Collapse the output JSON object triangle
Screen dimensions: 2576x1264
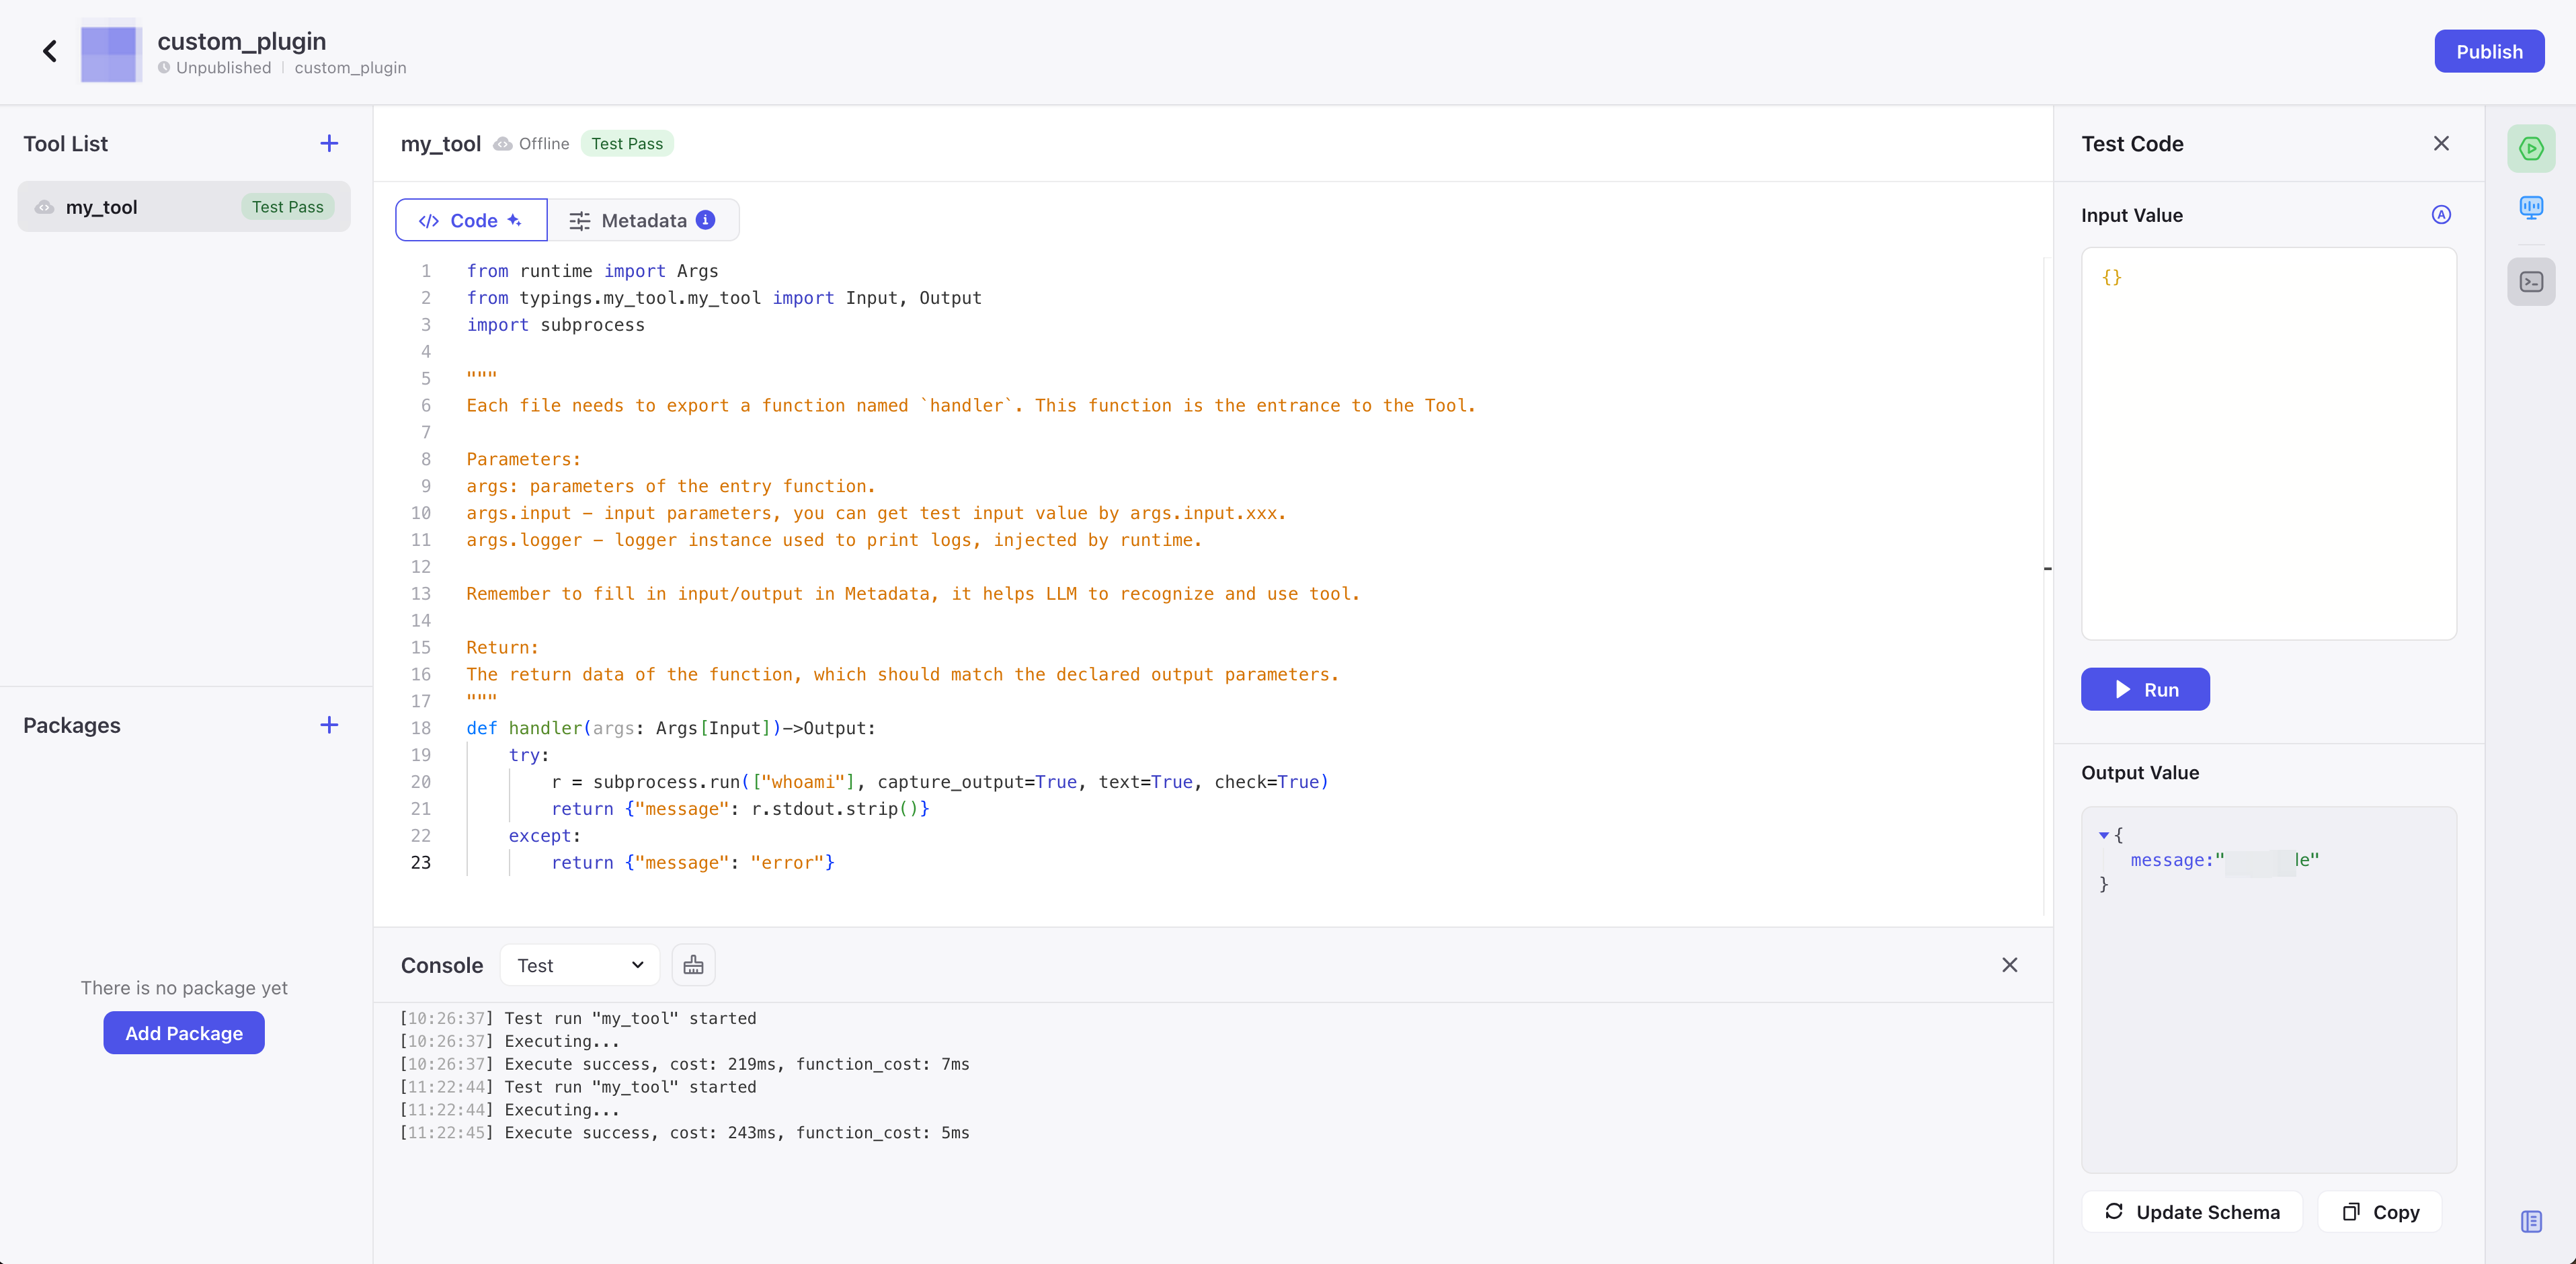pyautogui.click(x=2104, y=835)
